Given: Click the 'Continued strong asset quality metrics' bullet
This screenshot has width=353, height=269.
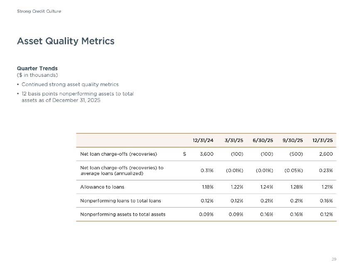Looking at the screenshot, I should (x=70, y=84).
